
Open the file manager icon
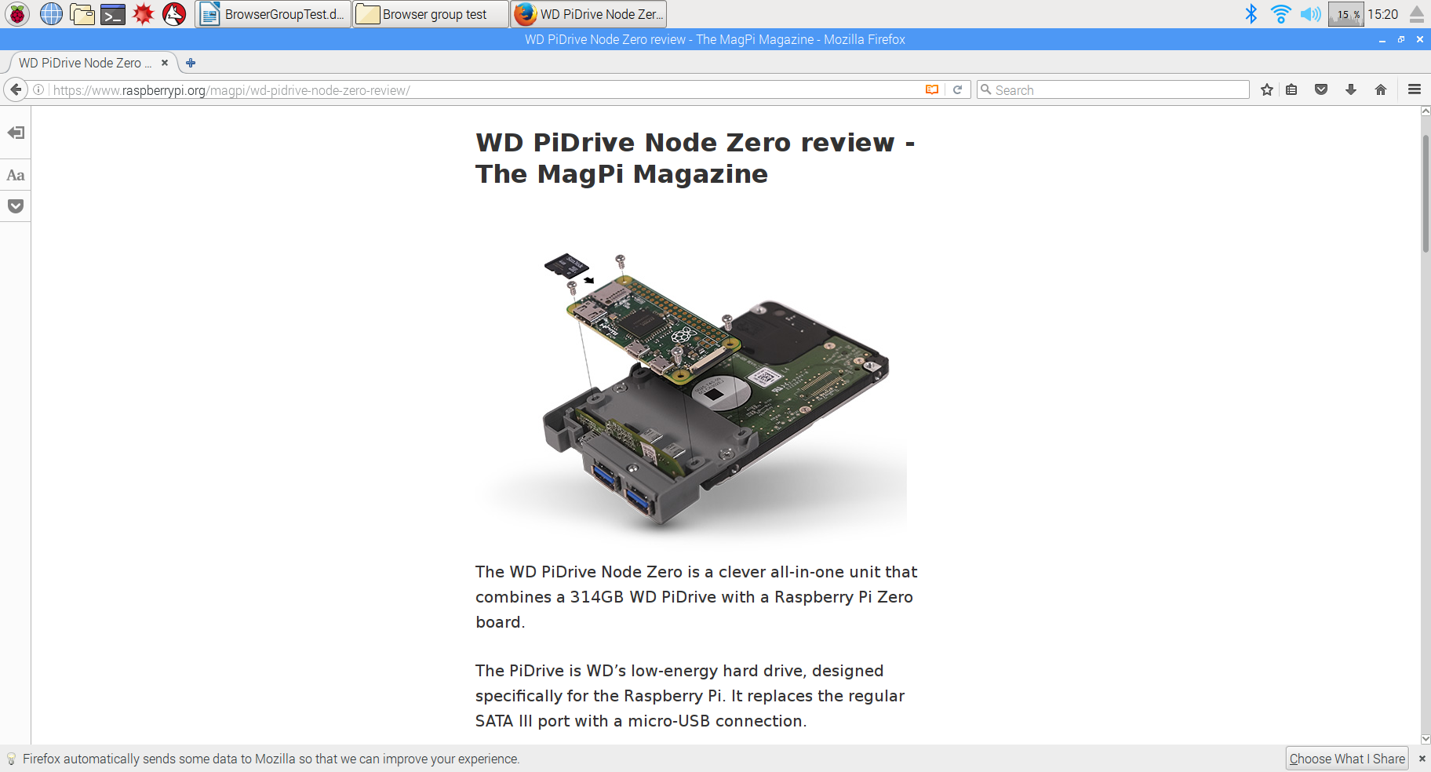(82, 14)
